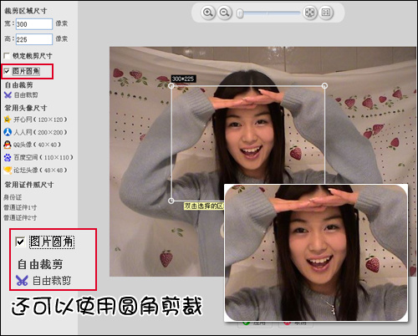The image size is (418, 336).
Task: Select the 百度空间 (110×110) preset
Action: click(x=38, y=157)
